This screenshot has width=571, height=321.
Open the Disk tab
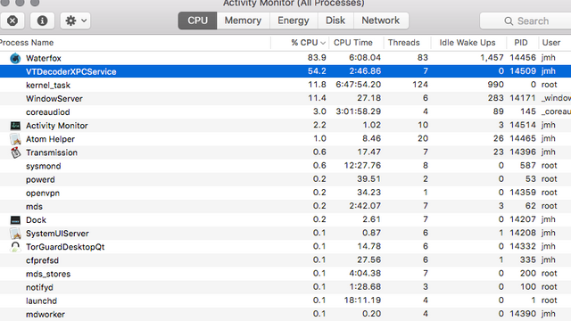(335, 21)
